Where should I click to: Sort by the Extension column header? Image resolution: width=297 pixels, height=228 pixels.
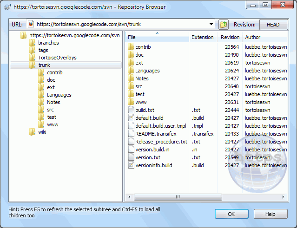point(203,37)
